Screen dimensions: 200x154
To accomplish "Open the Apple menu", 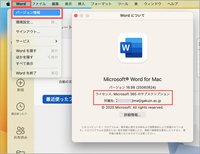I will 8,4.
